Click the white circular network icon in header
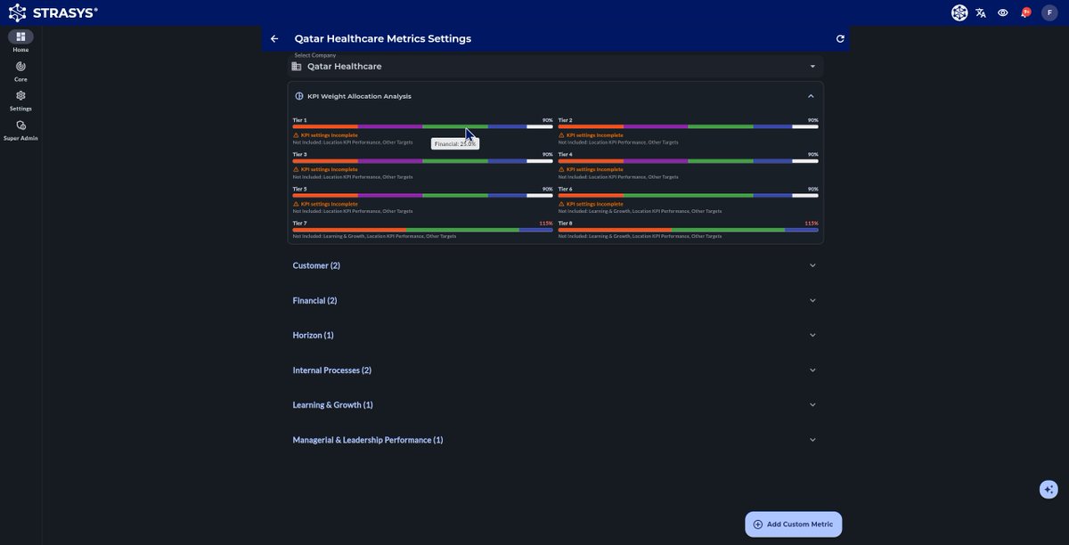 click(959, 12)
